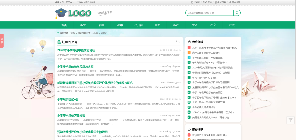
Task: Click the scroll-to-top arrow button
Action: click(291, 120)
